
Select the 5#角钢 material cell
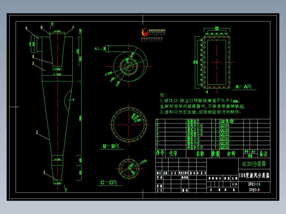click(x=227, y=121)
